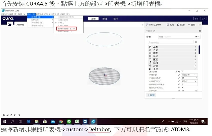Select the top view cube icon
The image size is (212, 136).
point(11,115)
